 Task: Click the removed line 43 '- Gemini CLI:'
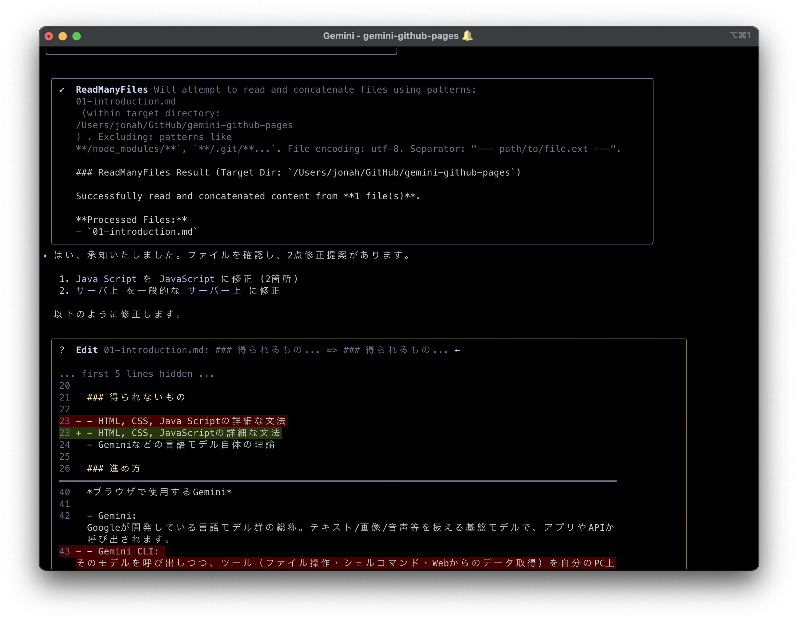coord(112,551)
